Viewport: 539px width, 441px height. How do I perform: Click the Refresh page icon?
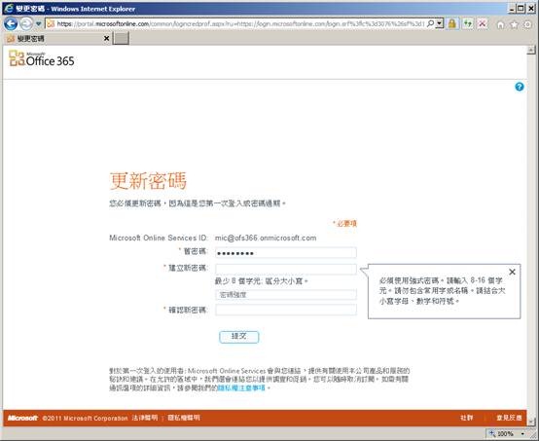(468, 23)
